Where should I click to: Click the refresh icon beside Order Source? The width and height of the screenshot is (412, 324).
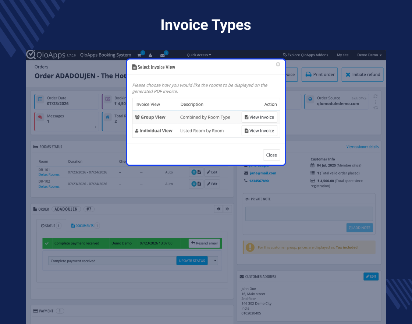[376, 96]
